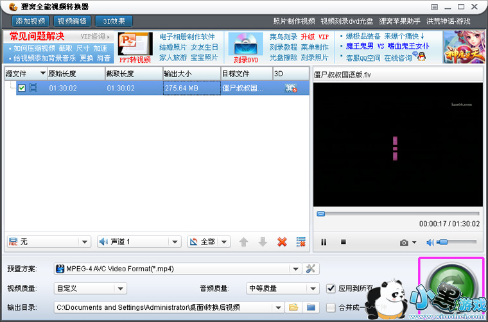Expand the 源文件 column dropdown arrow

(43, 73)
